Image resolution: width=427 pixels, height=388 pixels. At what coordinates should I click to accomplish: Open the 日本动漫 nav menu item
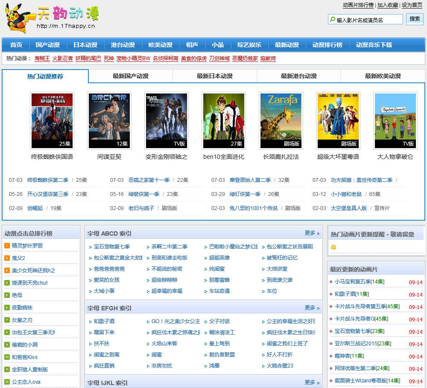tap(85, 45)
